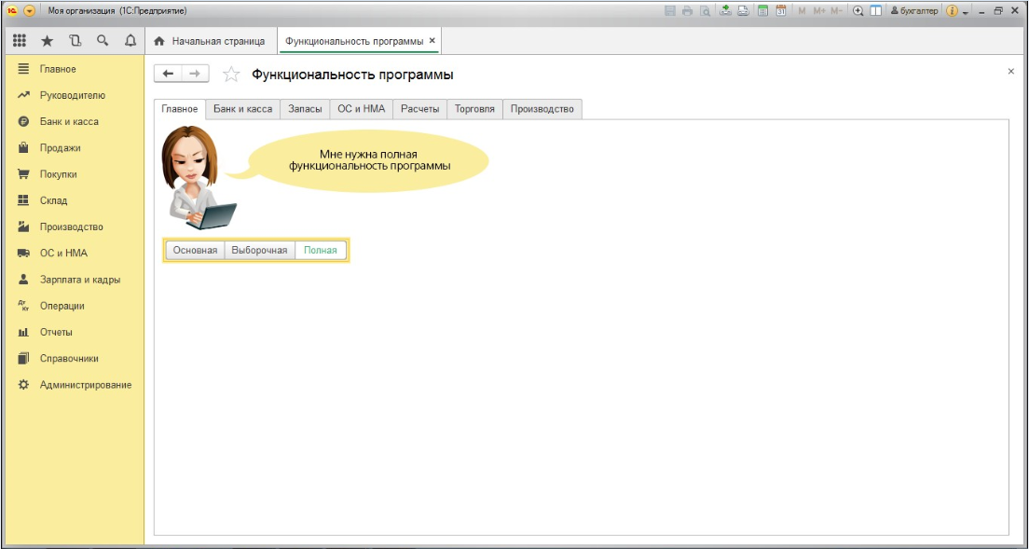Open Favorites star in the tools panel
Viewport: 1029px width, 549px height.
click(47, 41)
